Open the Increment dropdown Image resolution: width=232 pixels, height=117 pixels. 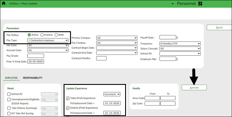(x=112, y=94)
